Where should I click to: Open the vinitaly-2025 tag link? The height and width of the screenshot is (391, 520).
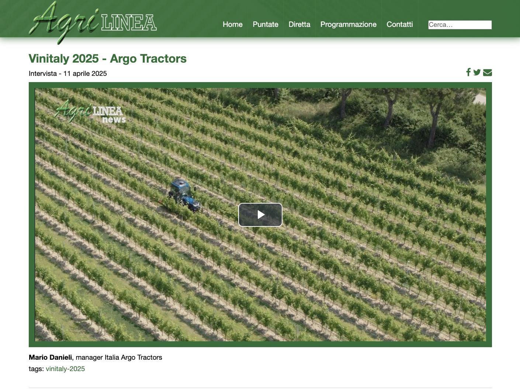pos(65,369)
